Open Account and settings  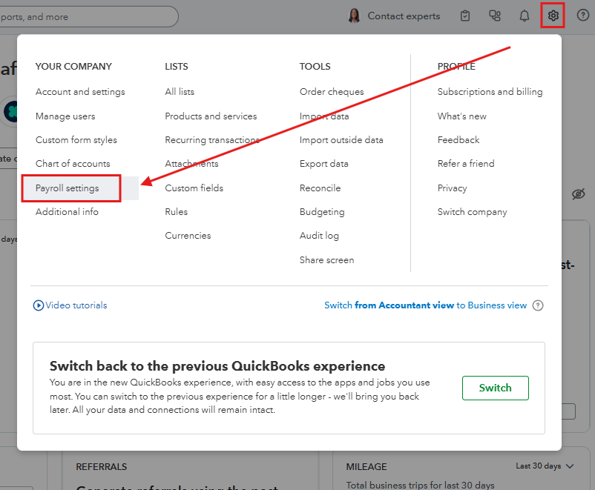[80, 92]
